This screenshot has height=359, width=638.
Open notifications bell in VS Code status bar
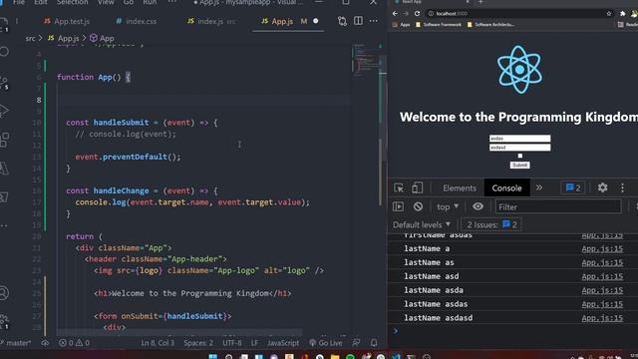click(x=374, y=343)
